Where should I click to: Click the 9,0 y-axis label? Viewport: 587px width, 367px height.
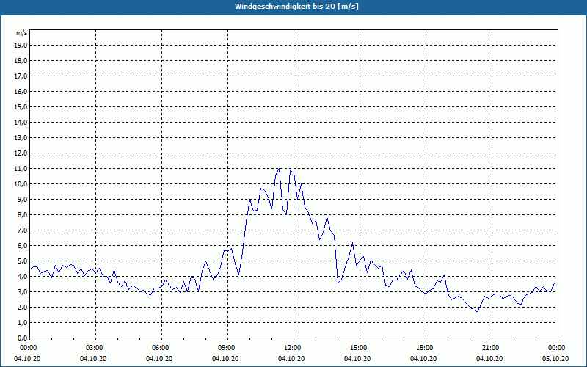pos(22,199)
